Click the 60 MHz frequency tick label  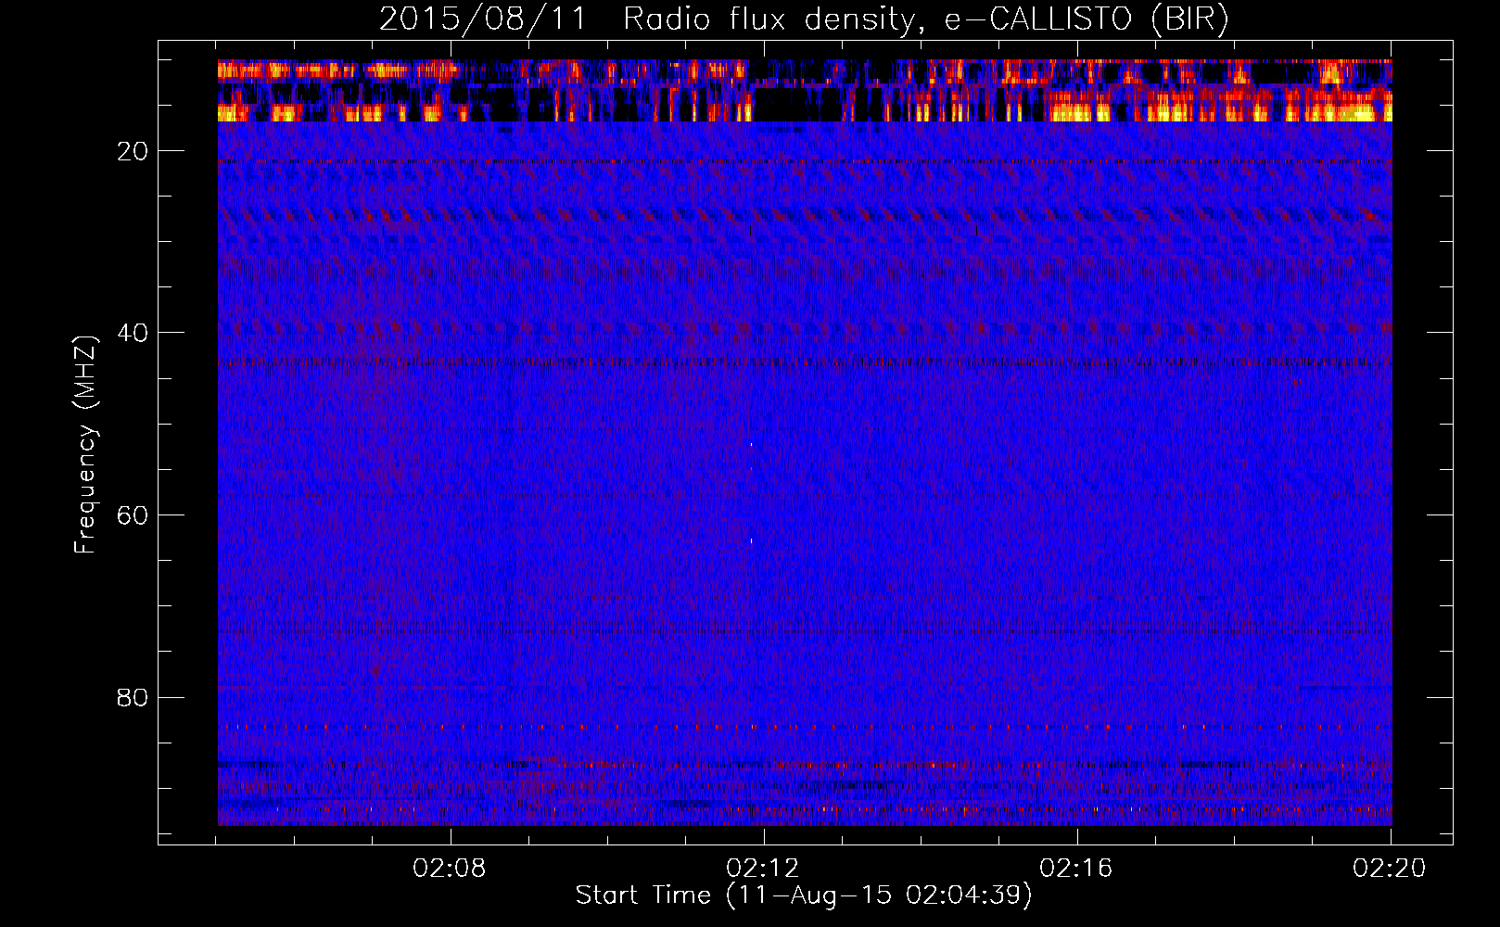[133, 515]
